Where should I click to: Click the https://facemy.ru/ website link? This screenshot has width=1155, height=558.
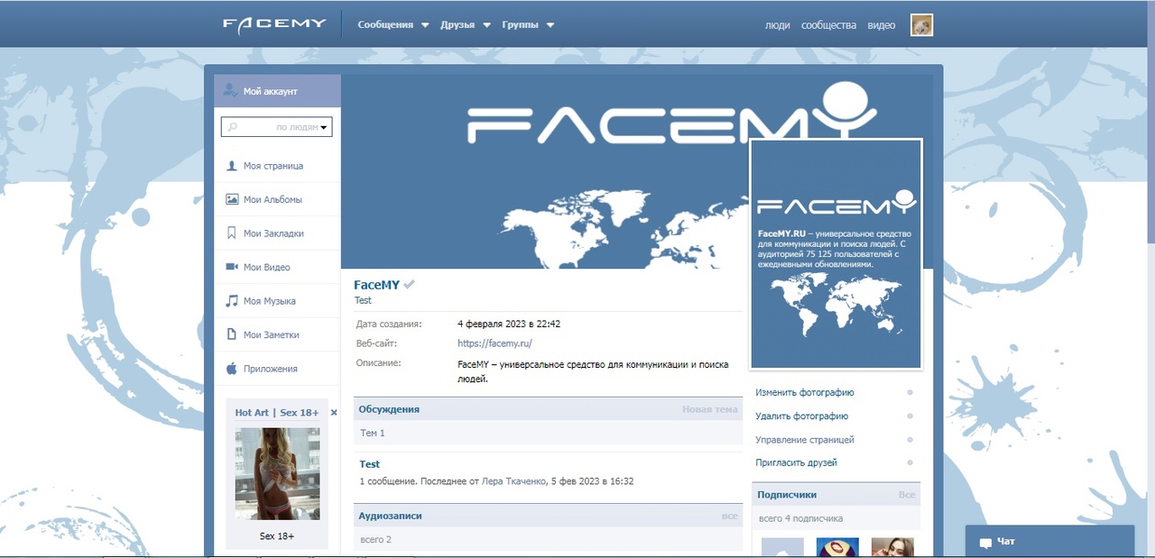click(494, 343)
